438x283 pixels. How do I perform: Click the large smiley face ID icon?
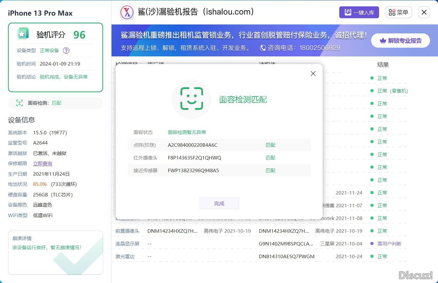[x=191, y=99]
